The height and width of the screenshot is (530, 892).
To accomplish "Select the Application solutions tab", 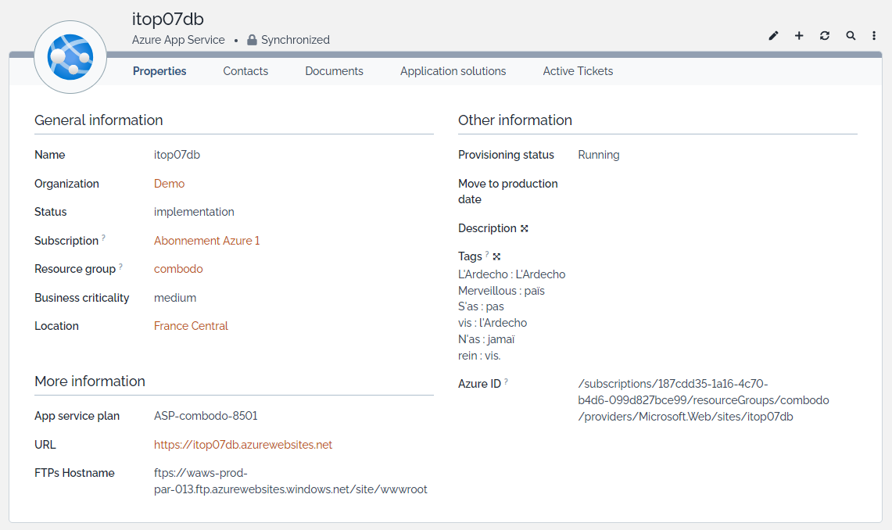I will click(x=453, y=71).
